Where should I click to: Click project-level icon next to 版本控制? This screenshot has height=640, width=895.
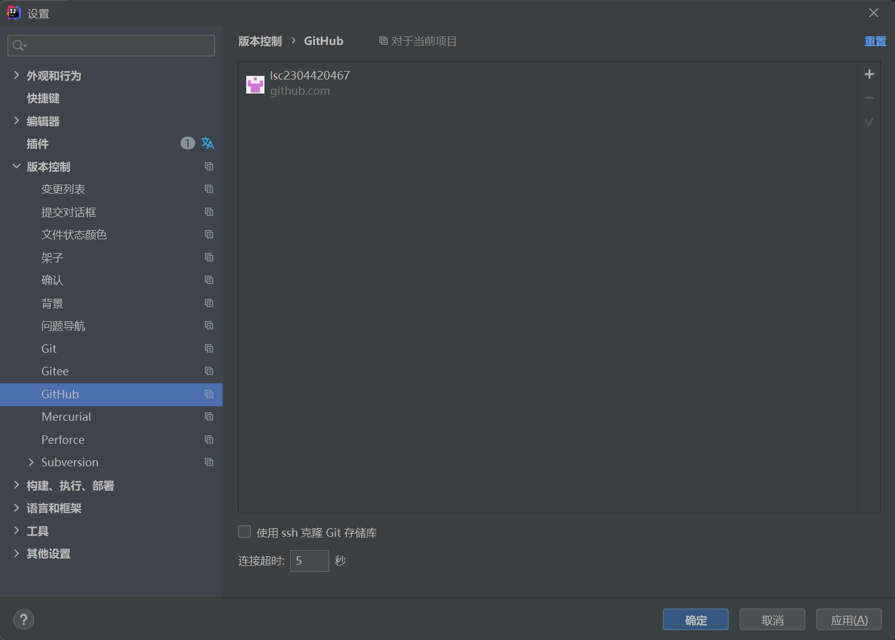(209, 166)
